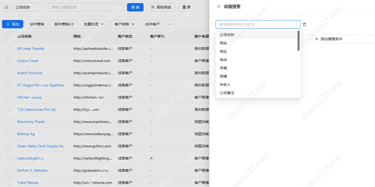The width and height of the screenshot is (375, 187).
Task: Delete filter condition with trash icon
Action: click(x=305, y=24)
